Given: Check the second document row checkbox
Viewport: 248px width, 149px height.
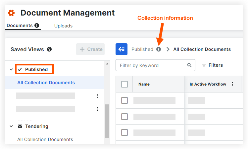Looking at the screenshot, I should coord(124,117).
